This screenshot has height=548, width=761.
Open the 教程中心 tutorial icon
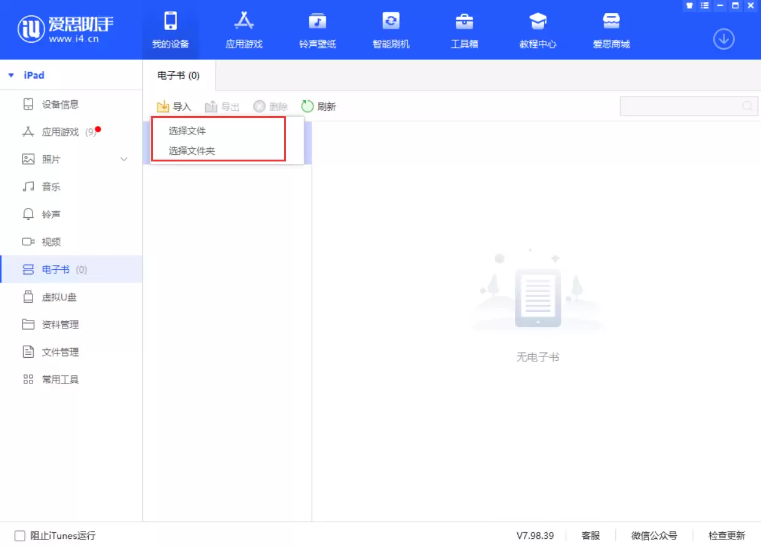point(538,21)
